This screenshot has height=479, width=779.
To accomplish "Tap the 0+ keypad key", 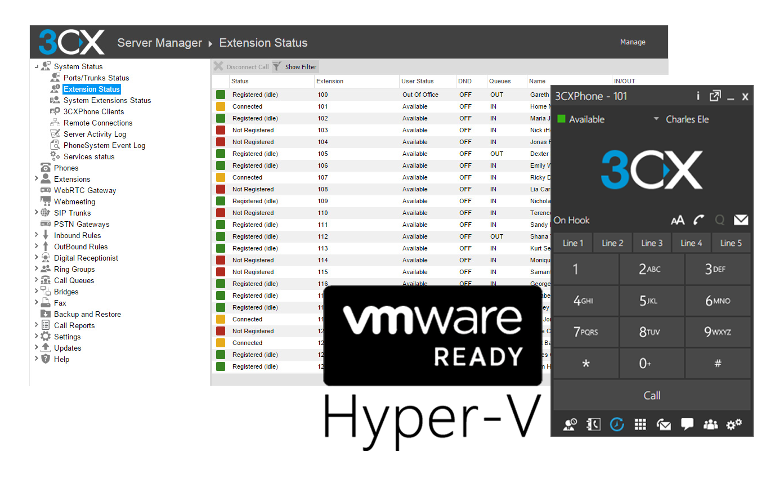I will click(652, 364).
